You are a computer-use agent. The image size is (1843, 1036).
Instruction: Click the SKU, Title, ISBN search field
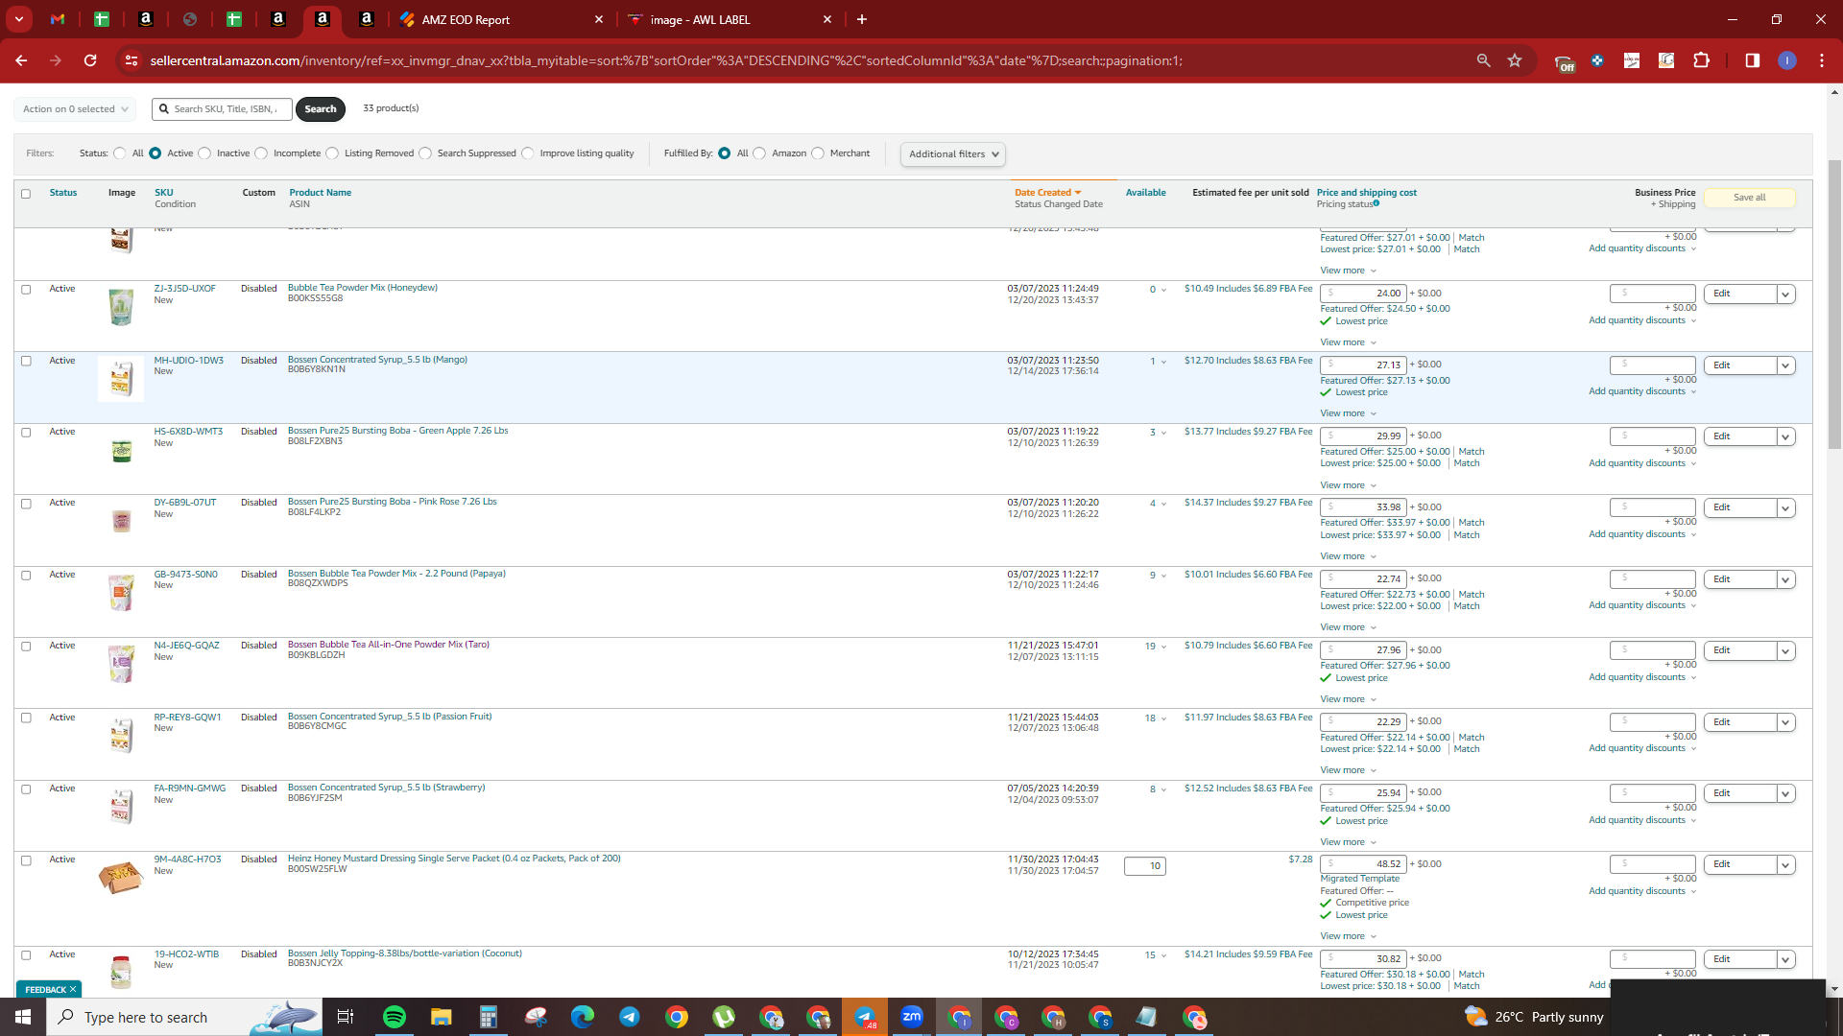coord(223,109)
